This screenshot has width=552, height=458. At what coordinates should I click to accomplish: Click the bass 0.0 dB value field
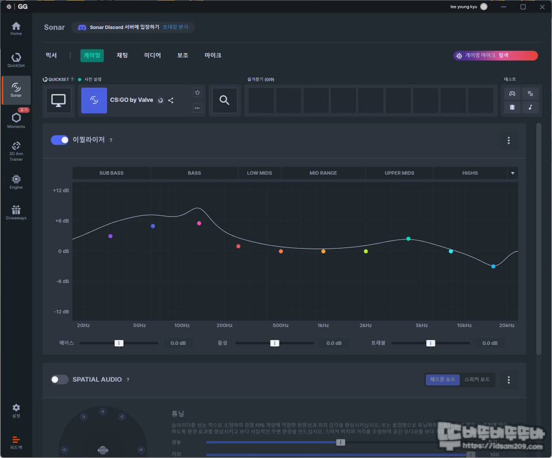pos(178,343)
